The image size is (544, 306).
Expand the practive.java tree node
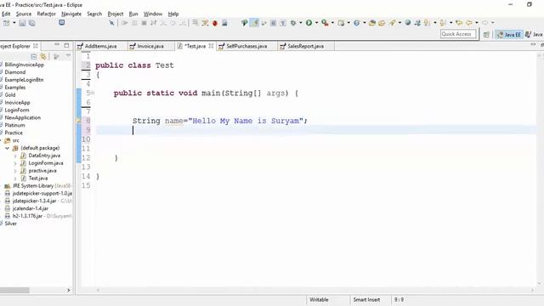click(15, 171)
